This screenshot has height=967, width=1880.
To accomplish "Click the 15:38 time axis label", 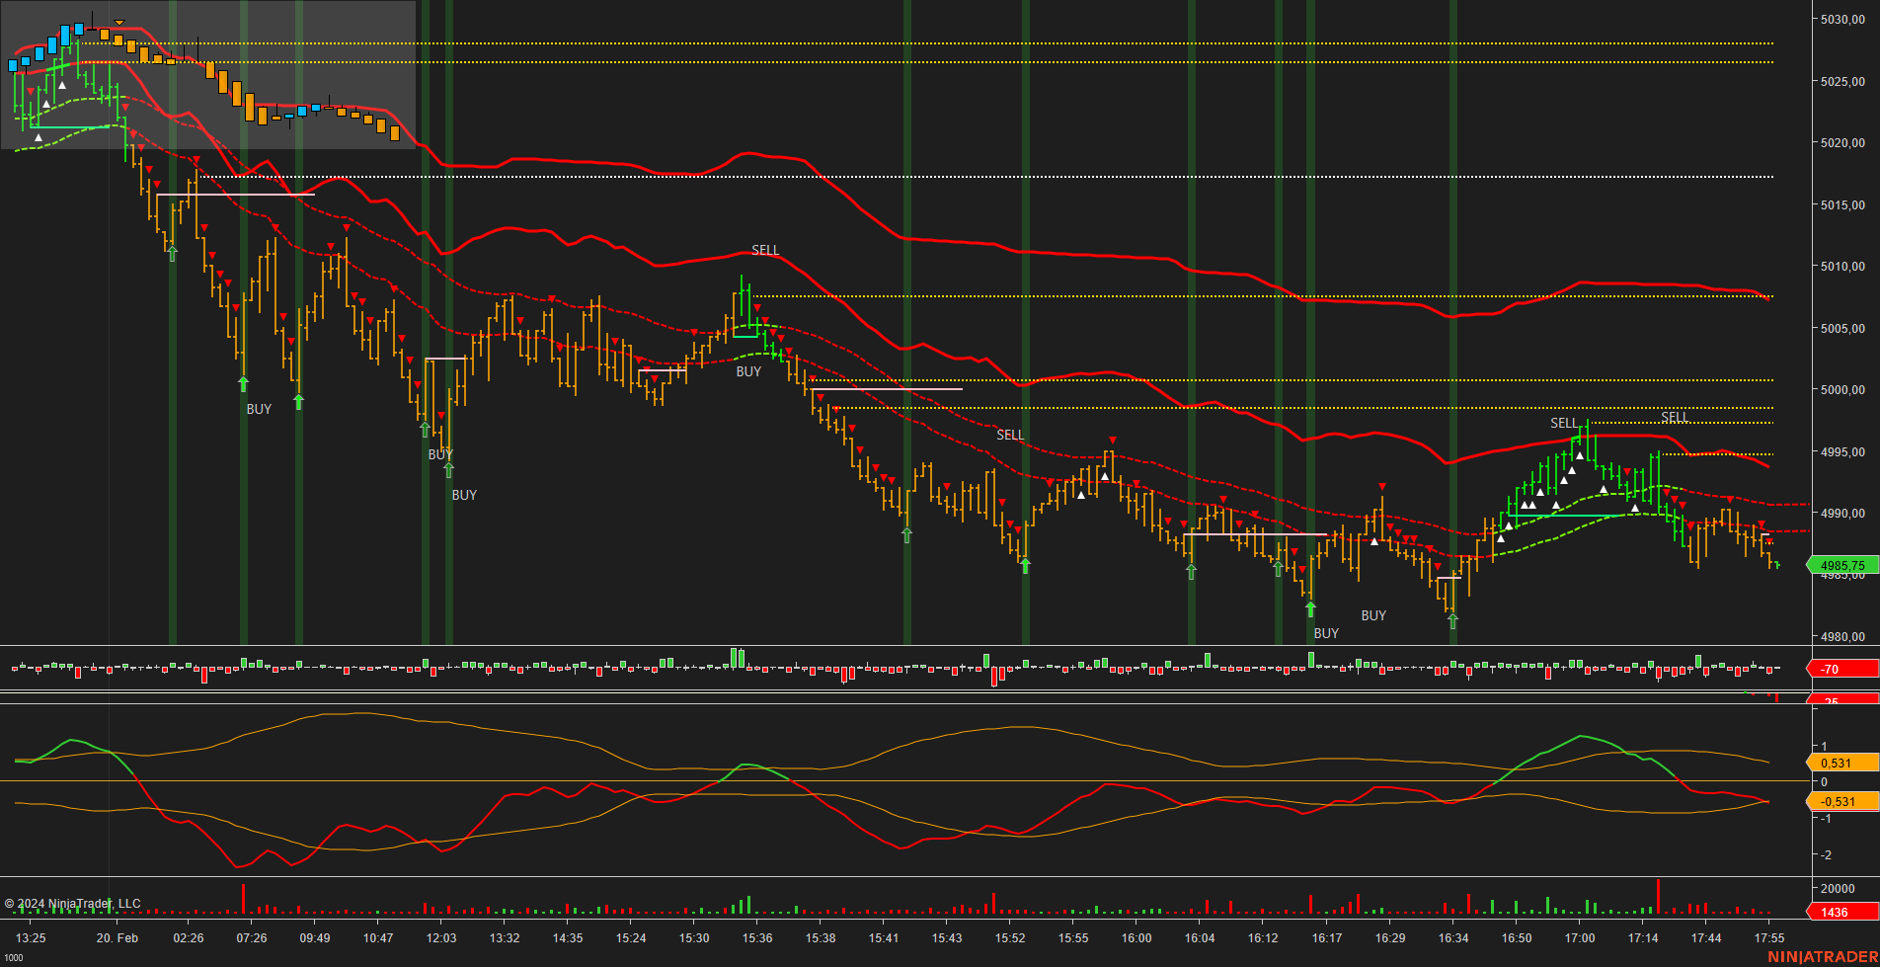I will click(821, 938).
